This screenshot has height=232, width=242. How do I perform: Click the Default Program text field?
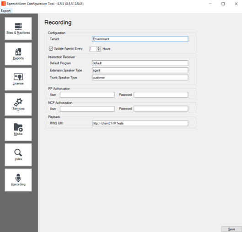pos(140,63)
